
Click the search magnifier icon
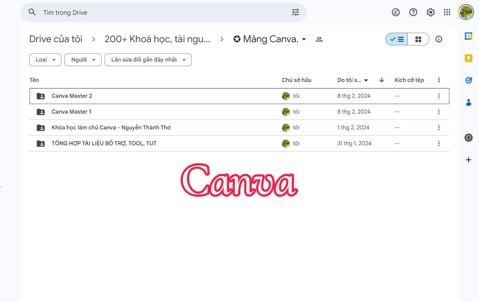tap(32, 12)
